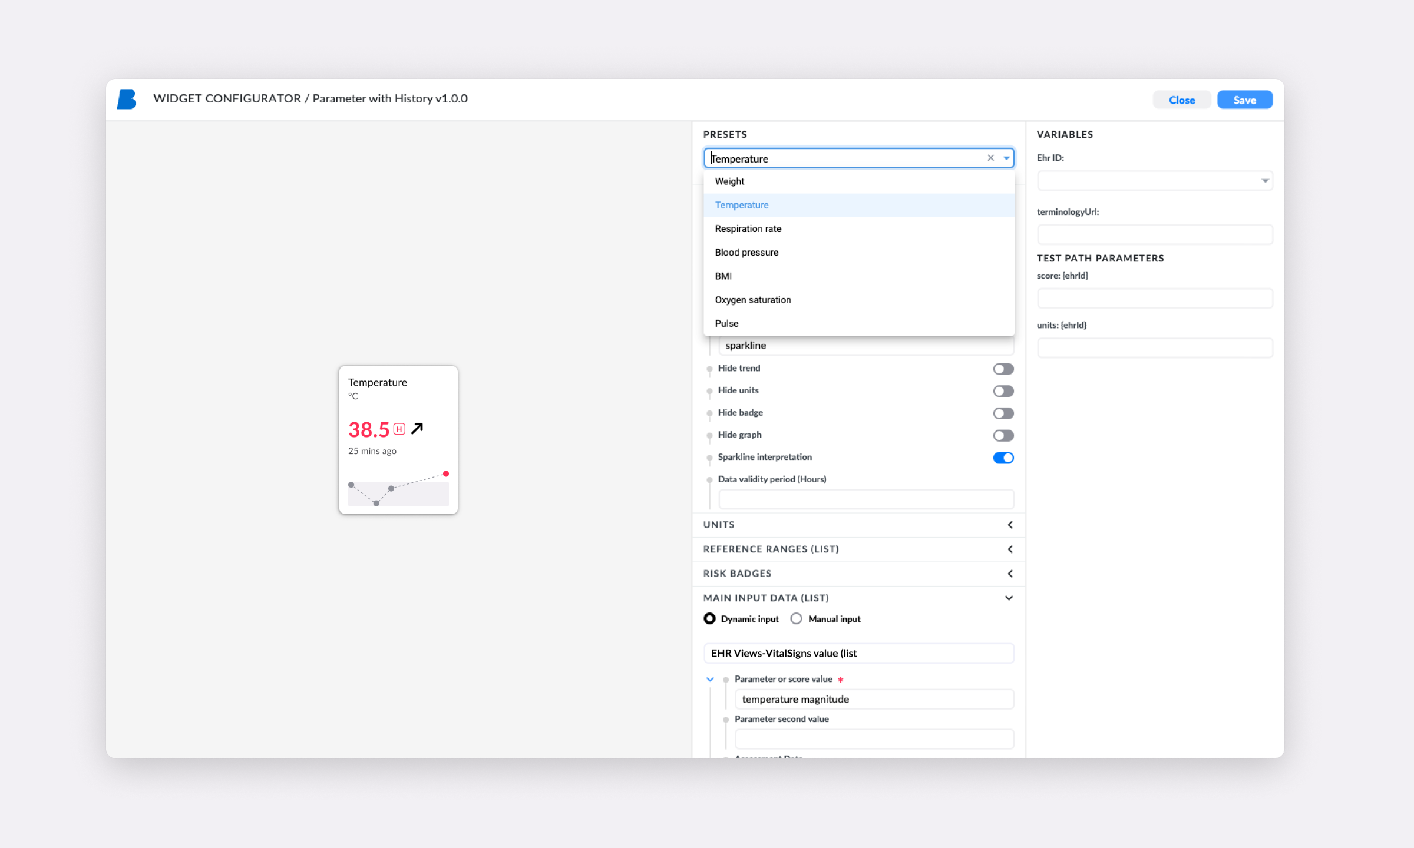Select Weight preset option
The height and width of the screenshot is (848, 1414).
click(859, 181)
